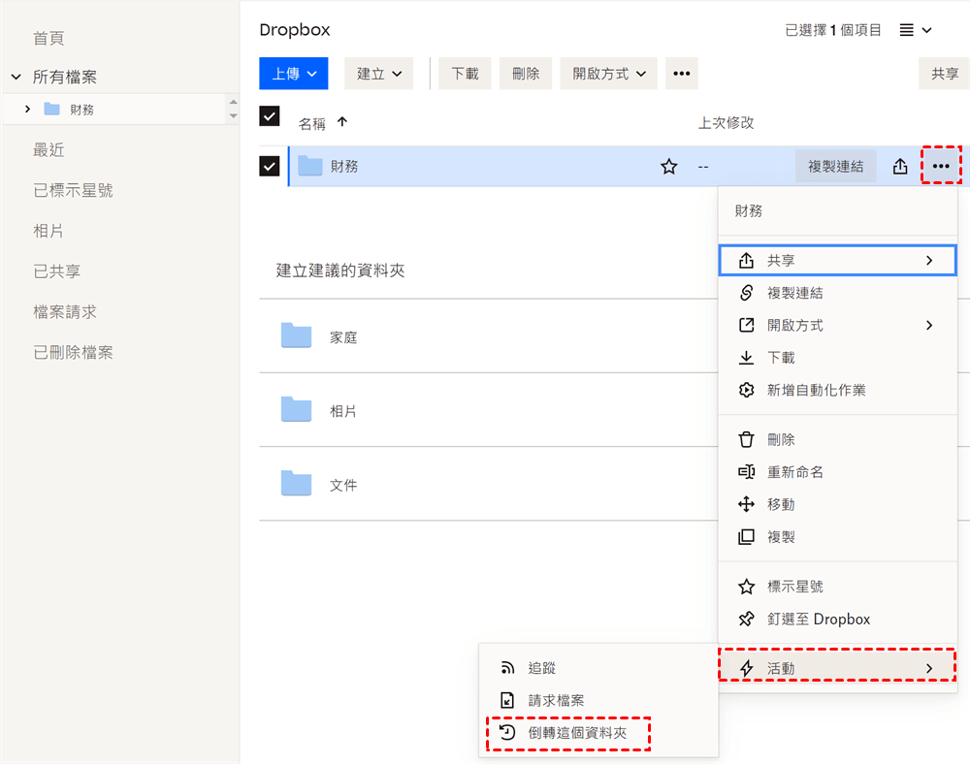Click the 名稱 column header
The image size is (970, 764).
(311, 124)
